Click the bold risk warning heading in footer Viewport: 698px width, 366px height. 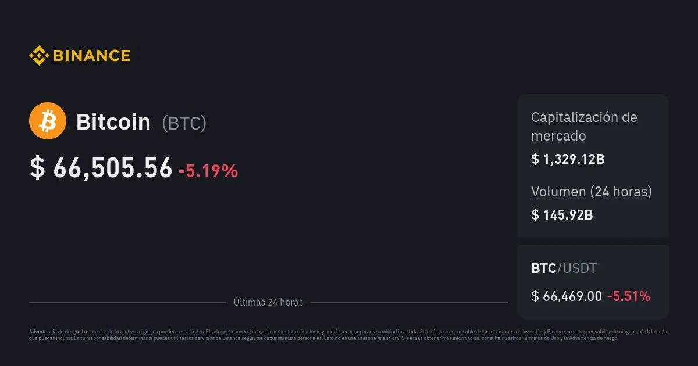pyautogui.click(x=55, y=332)
